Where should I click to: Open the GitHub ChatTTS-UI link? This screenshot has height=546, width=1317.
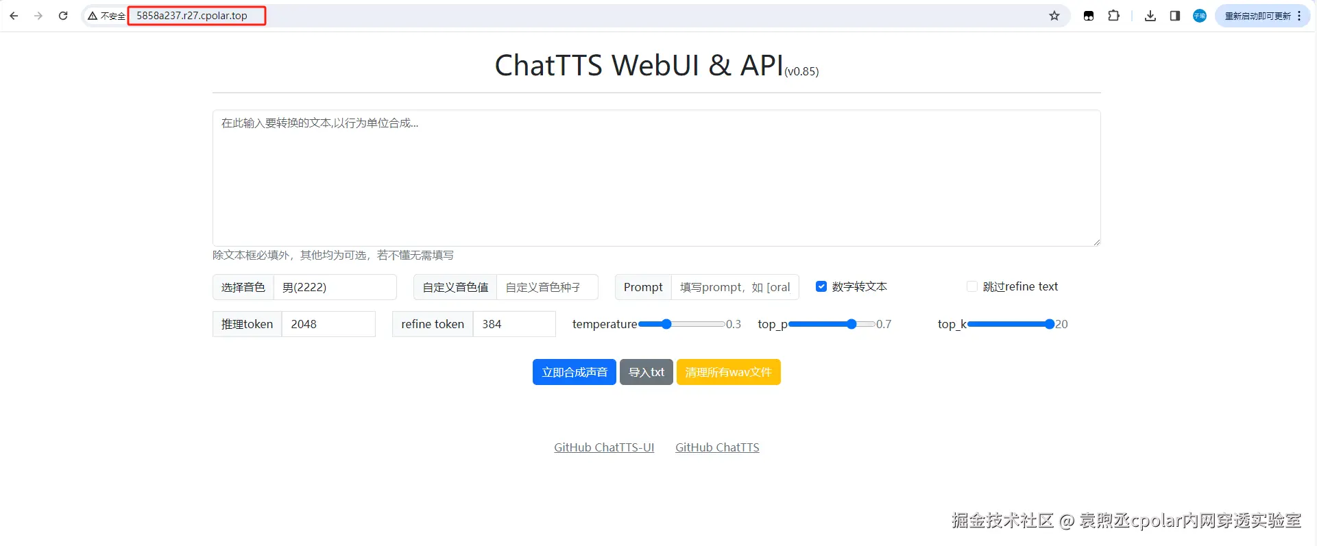tap(604, 447)
